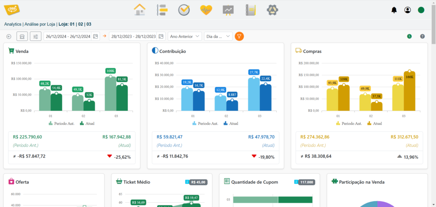Open the analytics chart board icon
Screen dimensions: 436x207
point(228,10)
